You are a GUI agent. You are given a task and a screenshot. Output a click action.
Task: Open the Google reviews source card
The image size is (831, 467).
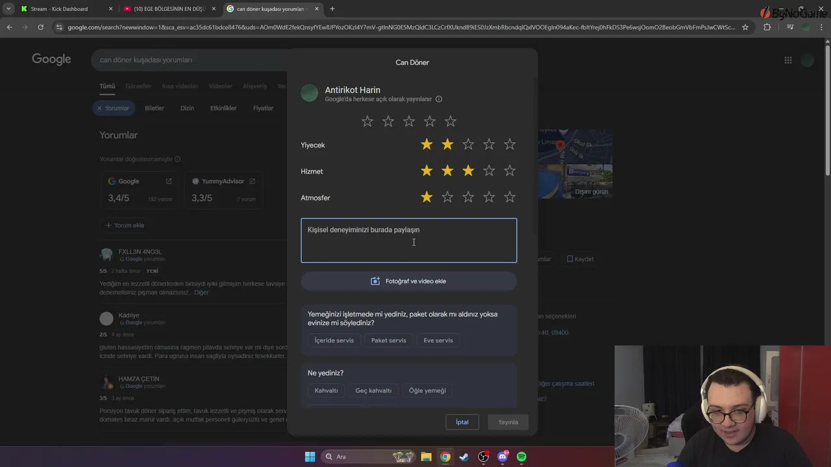click(x=139, y=191)
